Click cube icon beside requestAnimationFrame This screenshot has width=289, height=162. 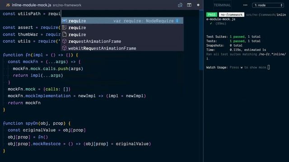(64, 41)
